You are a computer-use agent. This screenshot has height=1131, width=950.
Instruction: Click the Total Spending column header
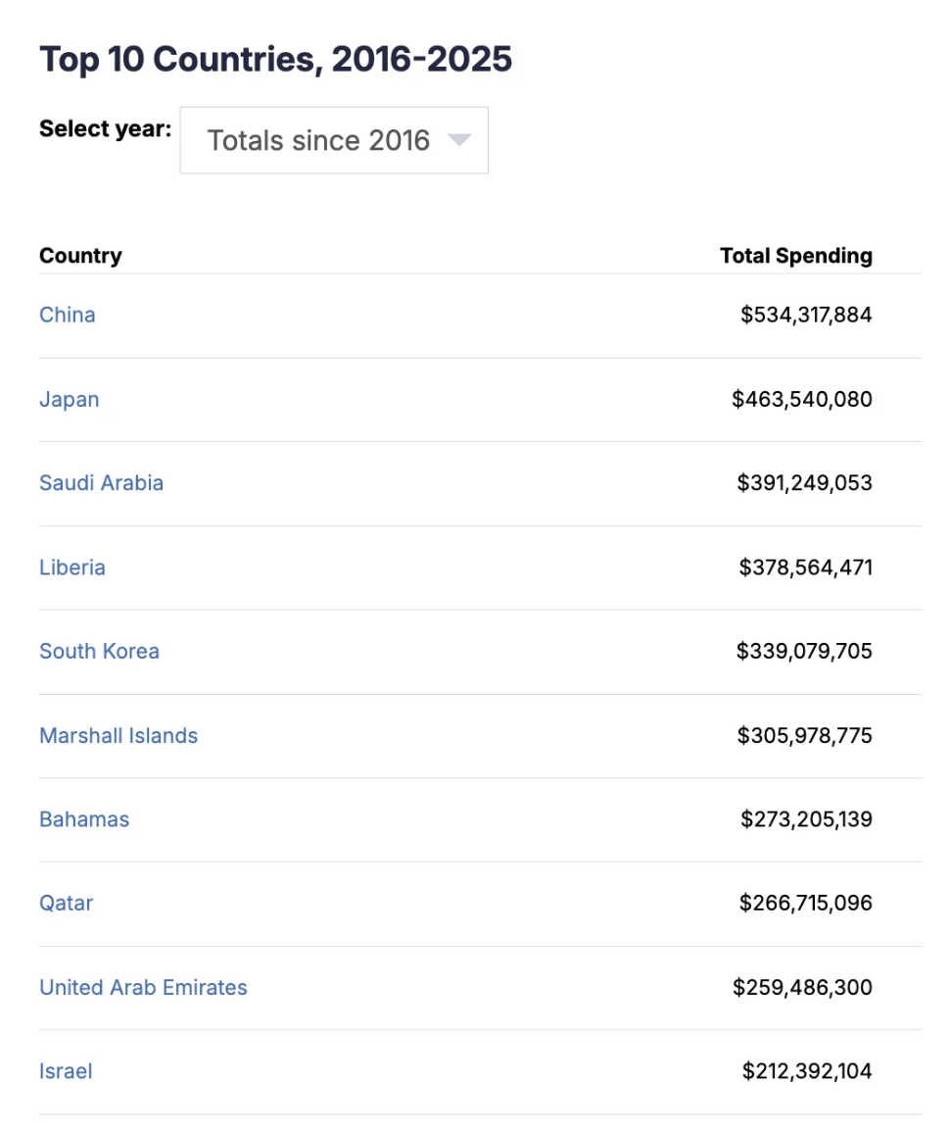(795, 256)
